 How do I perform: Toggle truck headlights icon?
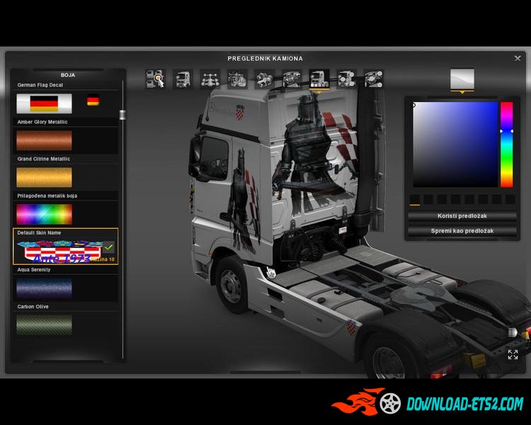(x=513, y=332)
